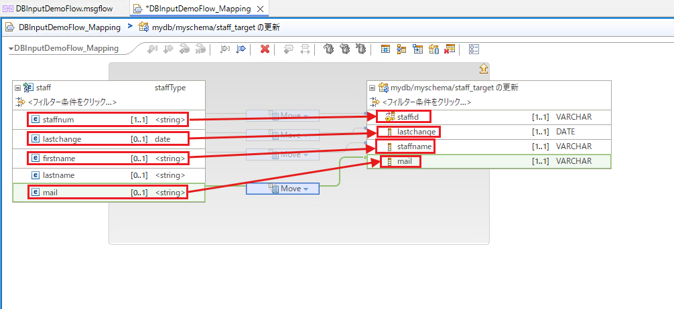Click the greyed box-with-plus add transform icon
This screenshot has height=309, width=674.
(x=288, y=49)
